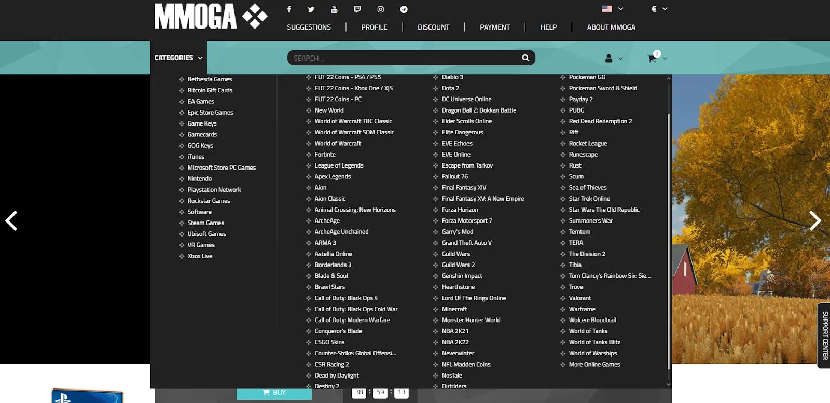The width and height of the screenshot is (830, 403).
Task: Open World of Tanks Blitz link
Action: (x=594, y=342)
